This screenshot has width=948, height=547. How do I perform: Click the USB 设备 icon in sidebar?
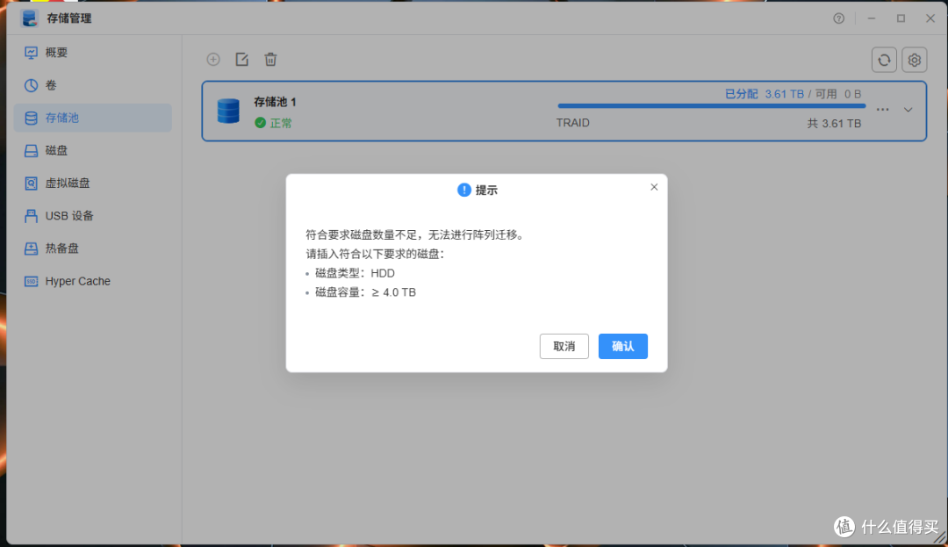[31, 216]
